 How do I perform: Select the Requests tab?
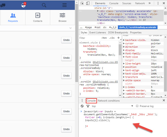(13, 17)
